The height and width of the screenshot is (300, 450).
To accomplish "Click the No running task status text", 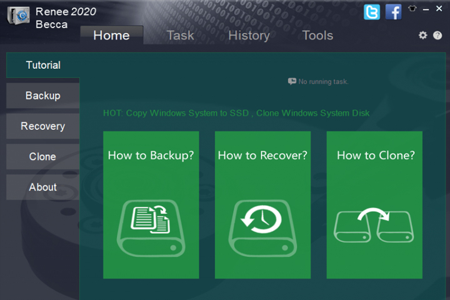I will [323, 82].
